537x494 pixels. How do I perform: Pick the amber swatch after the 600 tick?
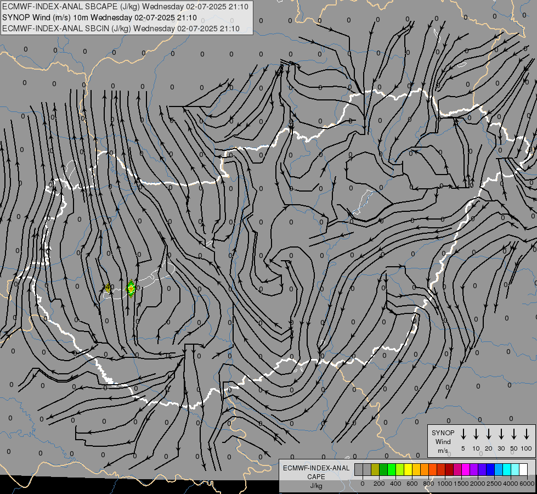point(416,469)
